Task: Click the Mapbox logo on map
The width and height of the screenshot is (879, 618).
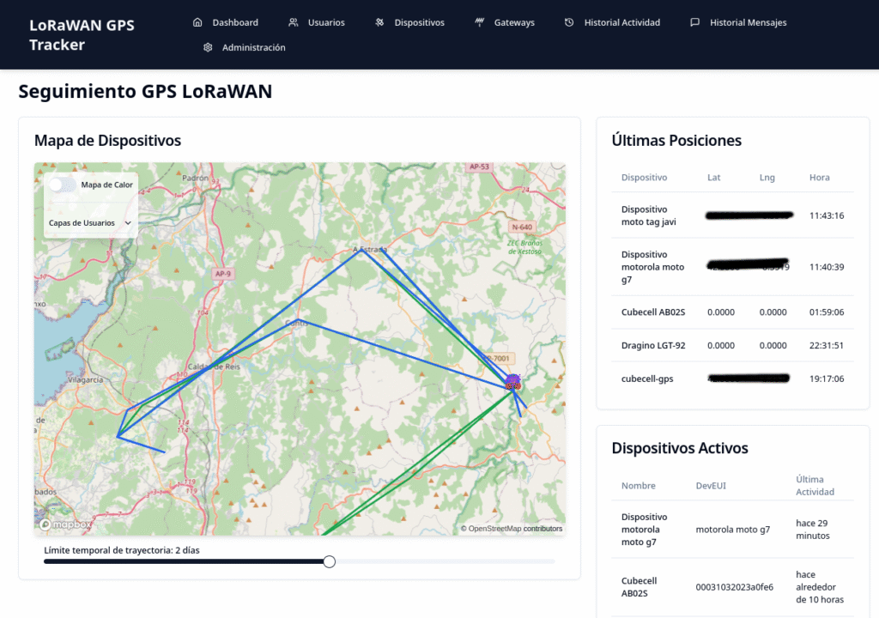Action: click(x=65, y=524)
